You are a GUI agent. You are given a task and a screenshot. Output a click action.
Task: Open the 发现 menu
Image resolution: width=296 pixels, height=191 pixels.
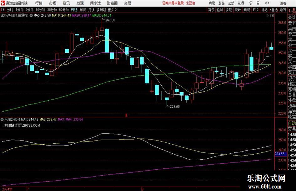80,3
